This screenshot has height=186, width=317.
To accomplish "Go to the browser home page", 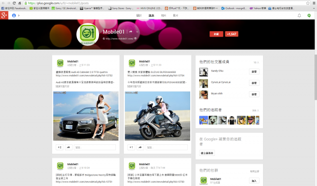I will click(x=20, y=3).
